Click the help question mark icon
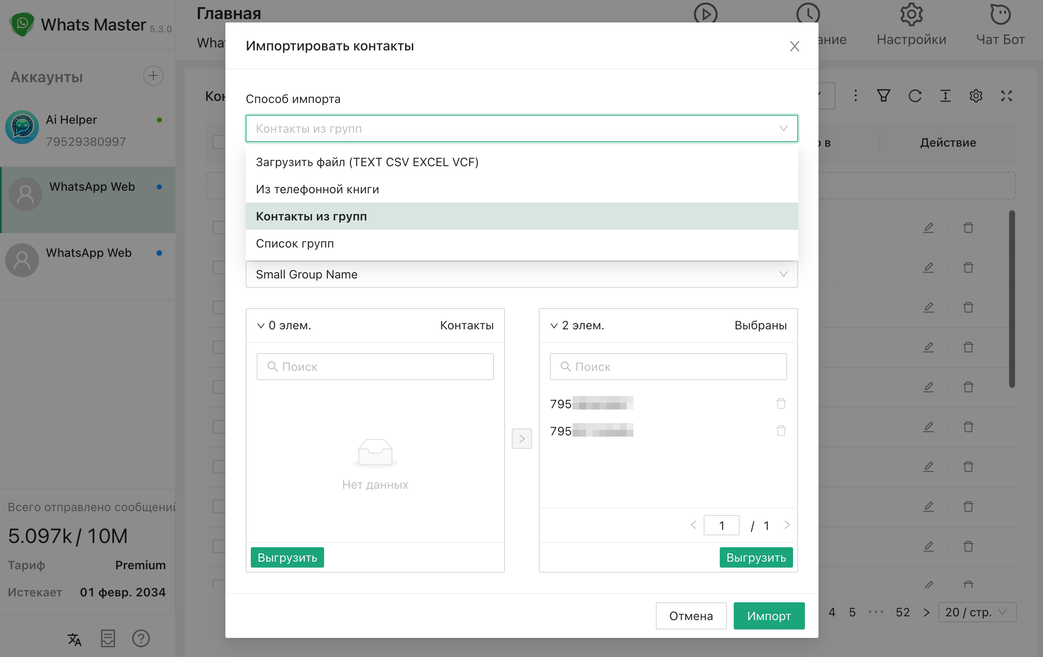1043x657 pixels. pos(141,638)
